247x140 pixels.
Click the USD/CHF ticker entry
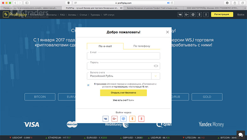point(21,138)
